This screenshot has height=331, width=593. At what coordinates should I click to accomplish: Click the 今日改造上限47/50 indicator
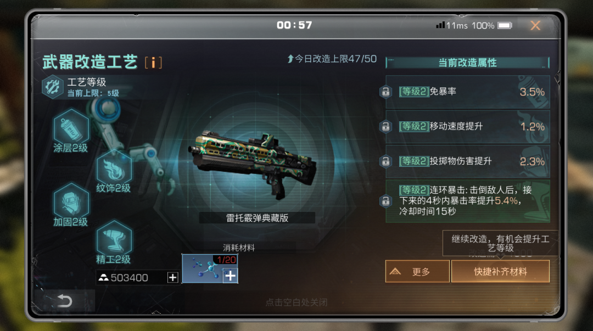tap(332, 59)
